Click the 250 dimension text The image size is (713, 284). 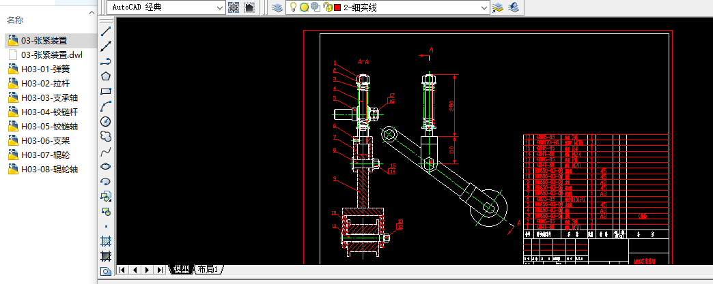click(x=451, y=106)
